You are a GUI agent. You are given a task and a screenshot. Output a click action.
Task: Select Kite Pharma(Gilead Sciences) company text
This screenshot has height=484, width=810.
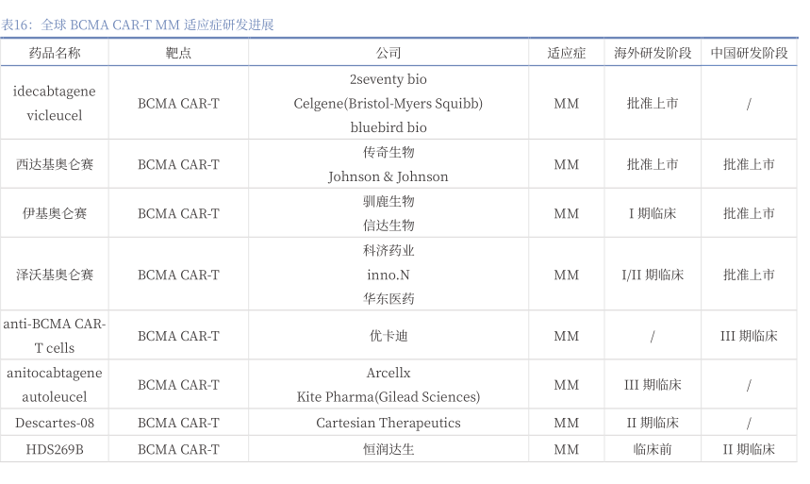point(388,397)
